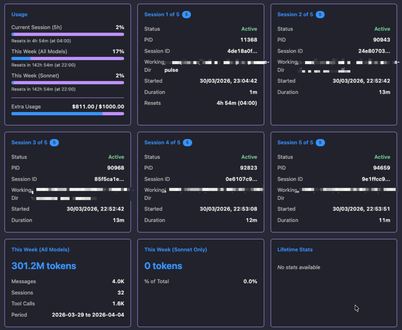
Task: Click the Resets in 4h 54m (at 04:00) text
Action: 41,41
